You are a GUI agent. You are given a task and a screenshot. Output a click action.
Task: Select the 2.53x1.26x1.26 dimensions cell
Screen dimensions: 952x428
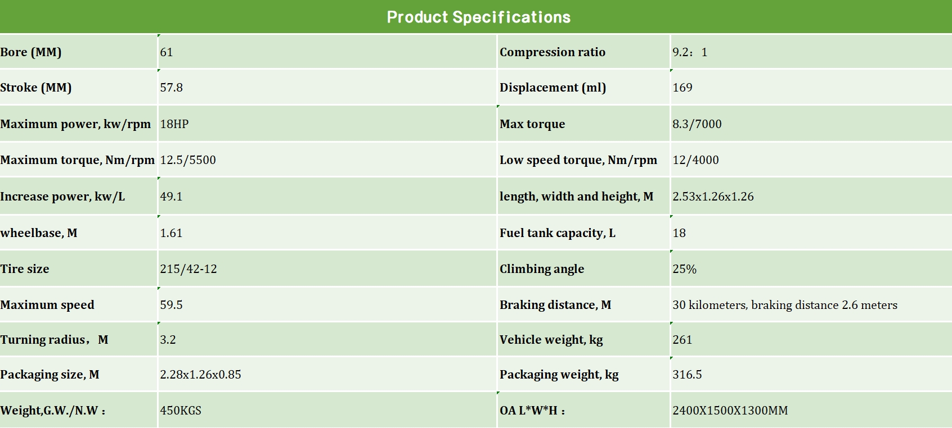[x=713, y=197]
